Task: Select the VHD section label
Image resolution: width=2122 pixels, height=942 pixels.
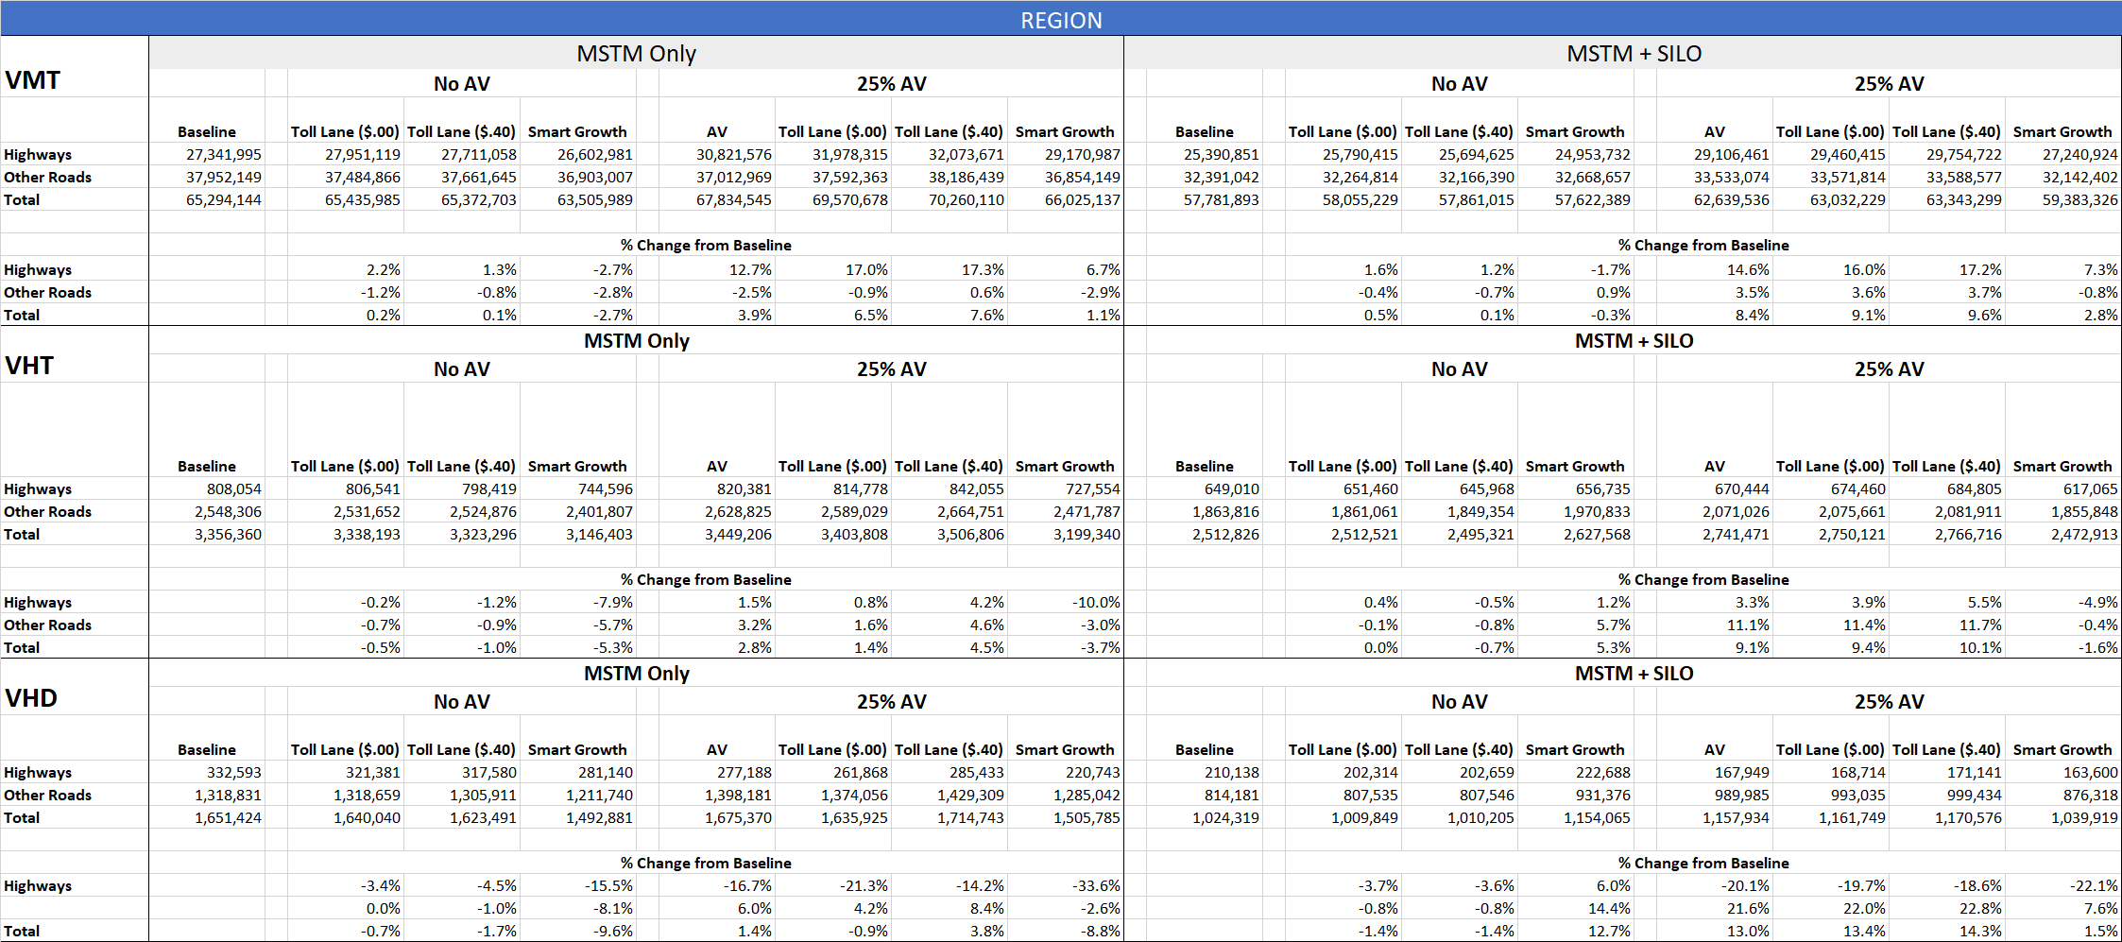Action: [x=31, y=698]
